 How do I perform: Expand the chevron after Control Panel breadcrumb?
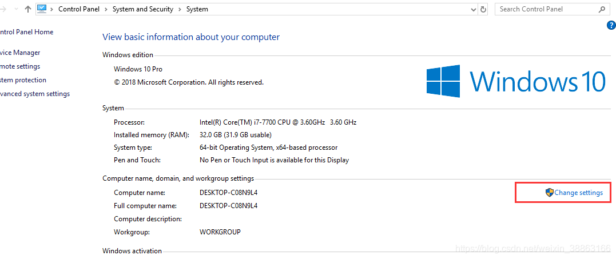tap(106, 9)
